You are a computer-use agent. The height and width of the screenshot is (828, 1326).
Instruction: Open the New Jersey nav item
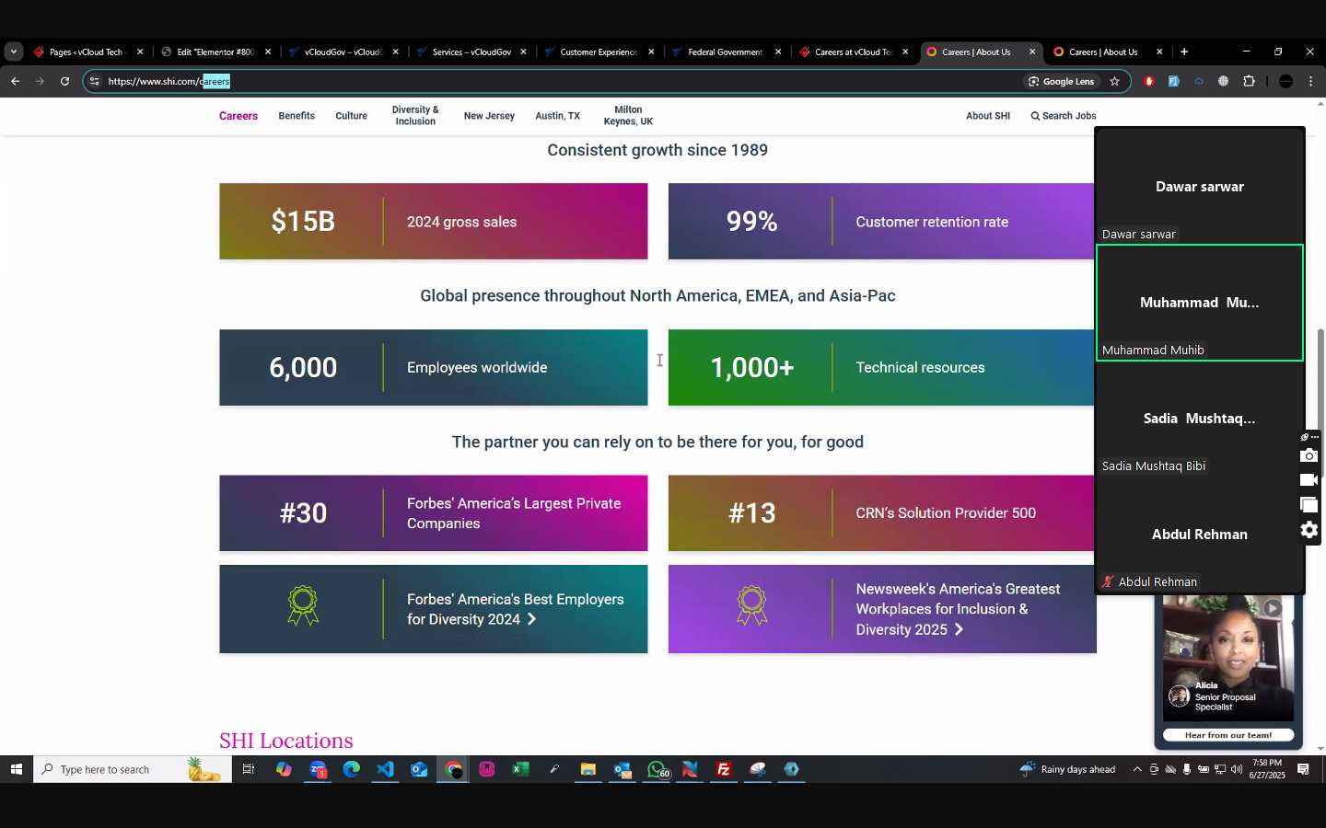(x=489, y=116)
